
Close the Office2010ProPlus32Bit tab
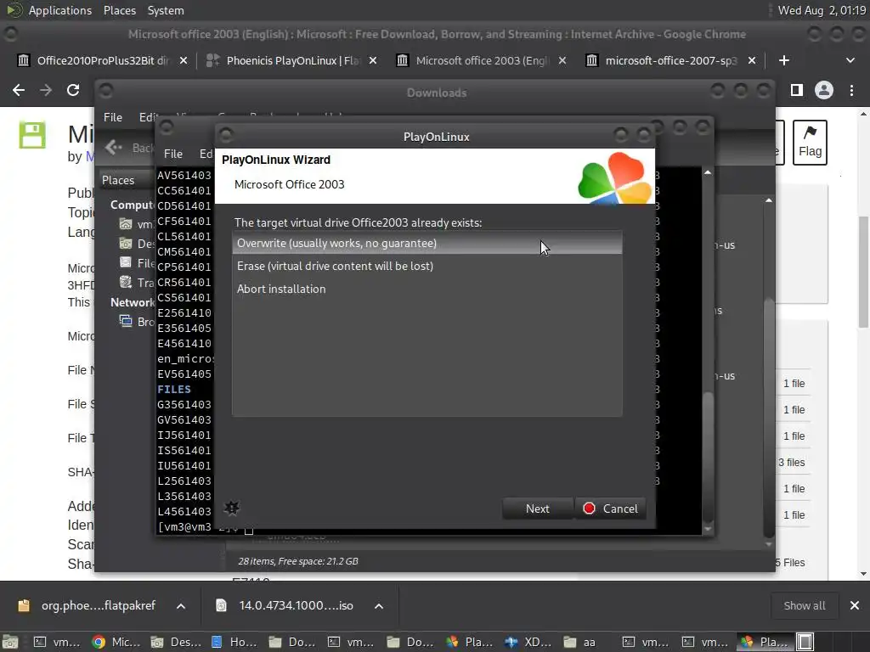184,60
